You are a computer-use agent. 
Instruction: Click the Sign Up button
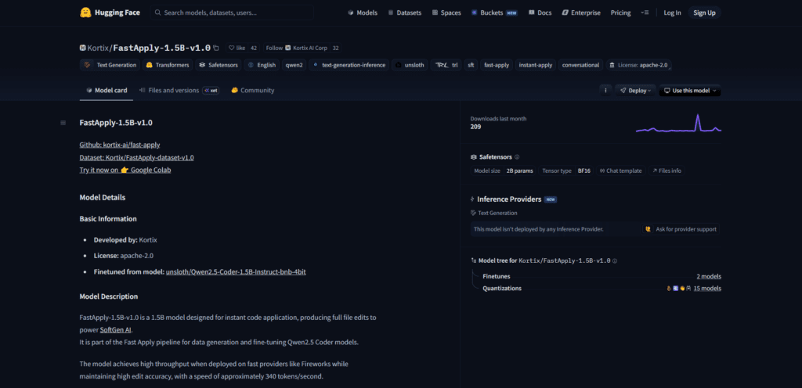tap(704, 13)
